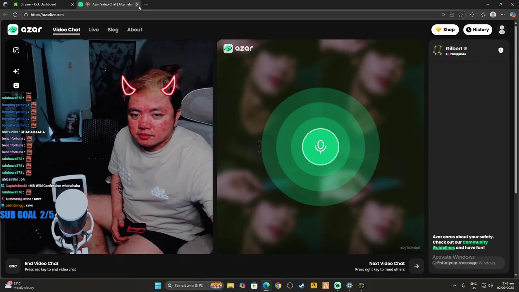Open the user profile avatar icon
This screenshot has height=292, width=519.
pos(502,30)
